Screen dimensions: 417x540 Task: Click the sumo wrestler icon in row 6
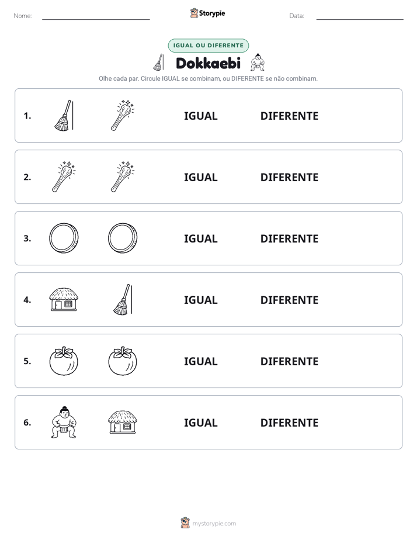pyautogui.click(x=64, y=422)
